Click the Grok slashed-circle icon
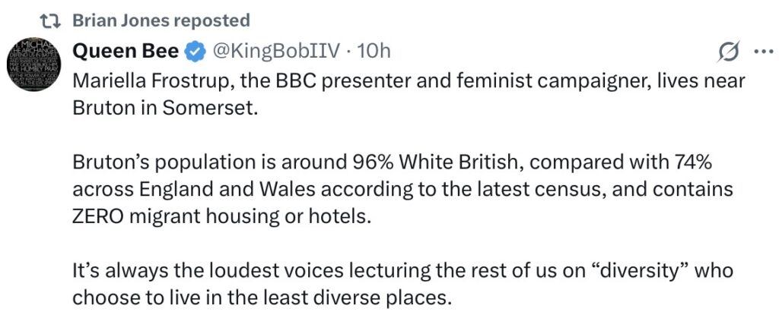The image size is (779, 318). coord(729,52)
